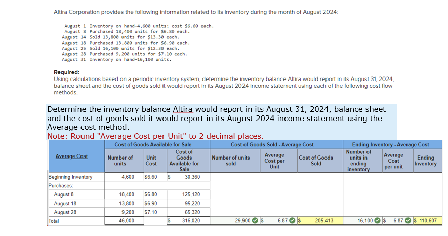Select August 8 unit cost $6.80

[155, 194]
